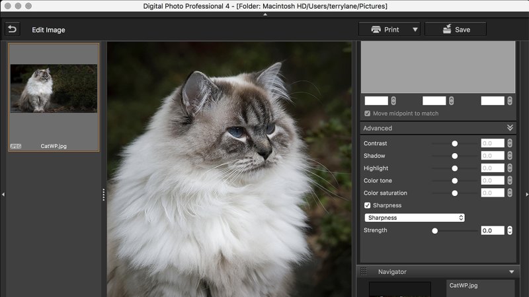529x297 pixels.
Task: Click the JPEG badge icon on thumbnail
Action: [x=15, y=146]
